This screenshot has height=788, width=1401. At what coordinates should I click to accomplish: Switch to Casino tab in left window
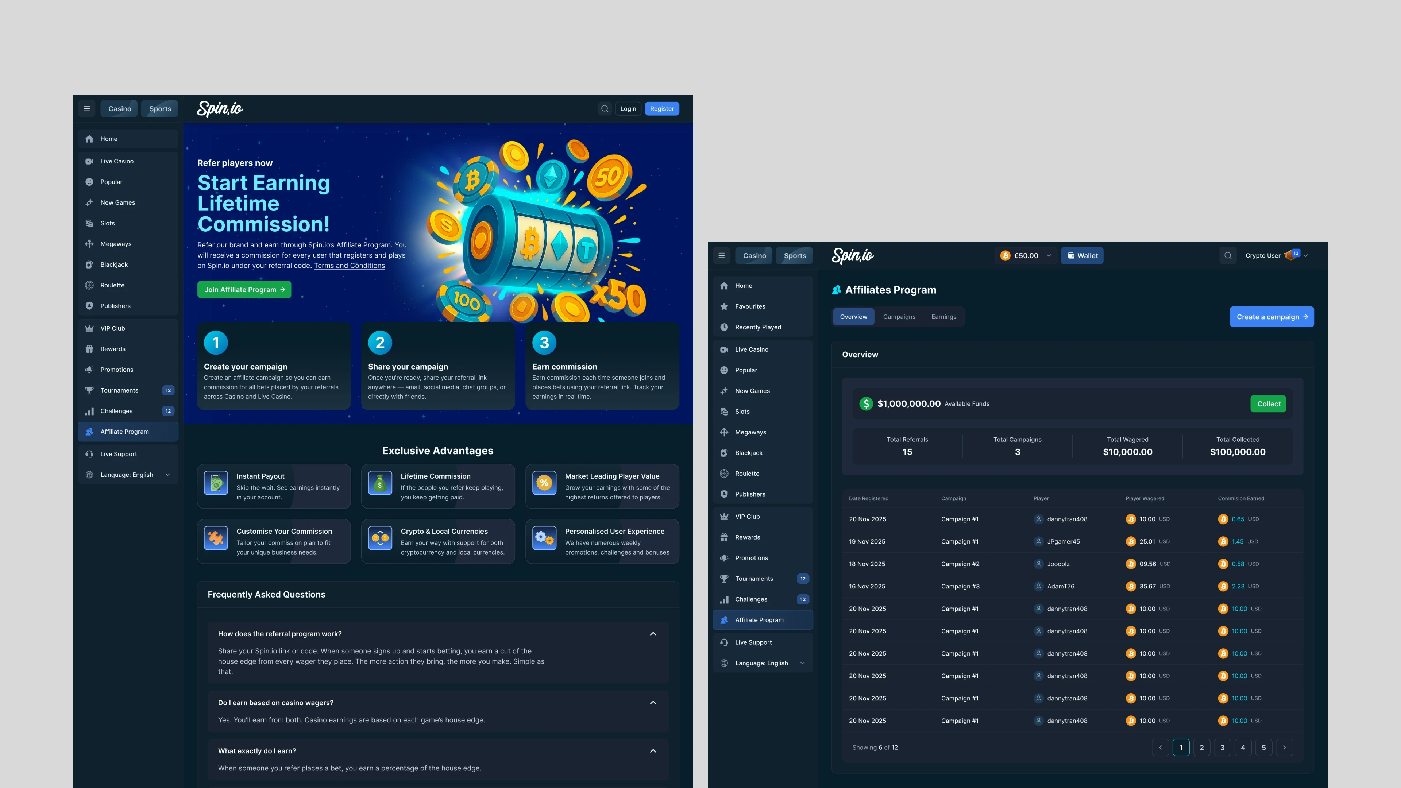[120, 109]
